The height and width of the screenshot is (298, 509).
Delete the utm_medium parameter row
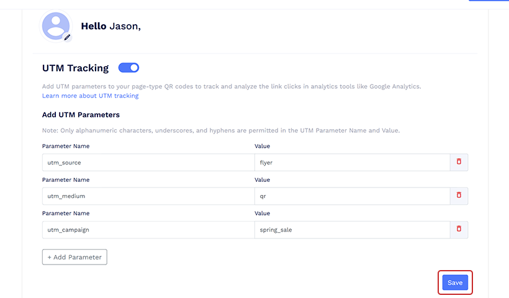point(459,196)
